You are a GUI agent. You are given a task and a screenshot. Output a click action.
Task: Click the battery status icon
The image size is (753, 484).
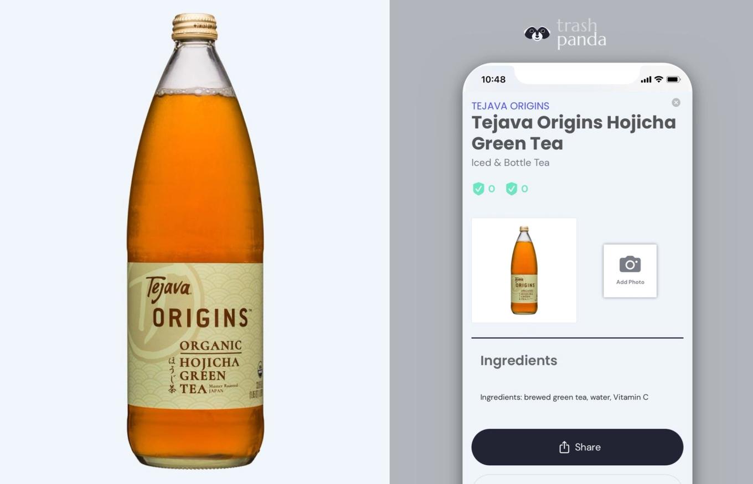[673, 79]
